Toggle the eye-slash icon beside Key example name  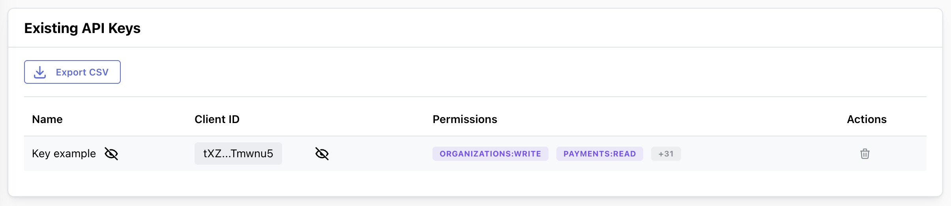[x=111, y=154]
